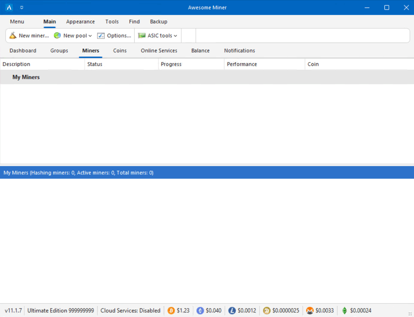Click the Litecoin icon in status bar
This screenshot has height=317, width=414.
(x=232, y=311)
